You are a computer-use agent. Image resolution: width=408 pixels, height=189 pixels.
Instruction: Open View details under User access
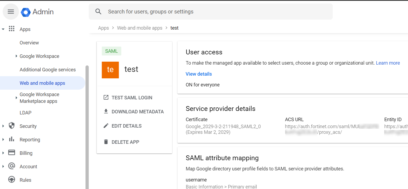pyautogui.click(x=199, y=74)
